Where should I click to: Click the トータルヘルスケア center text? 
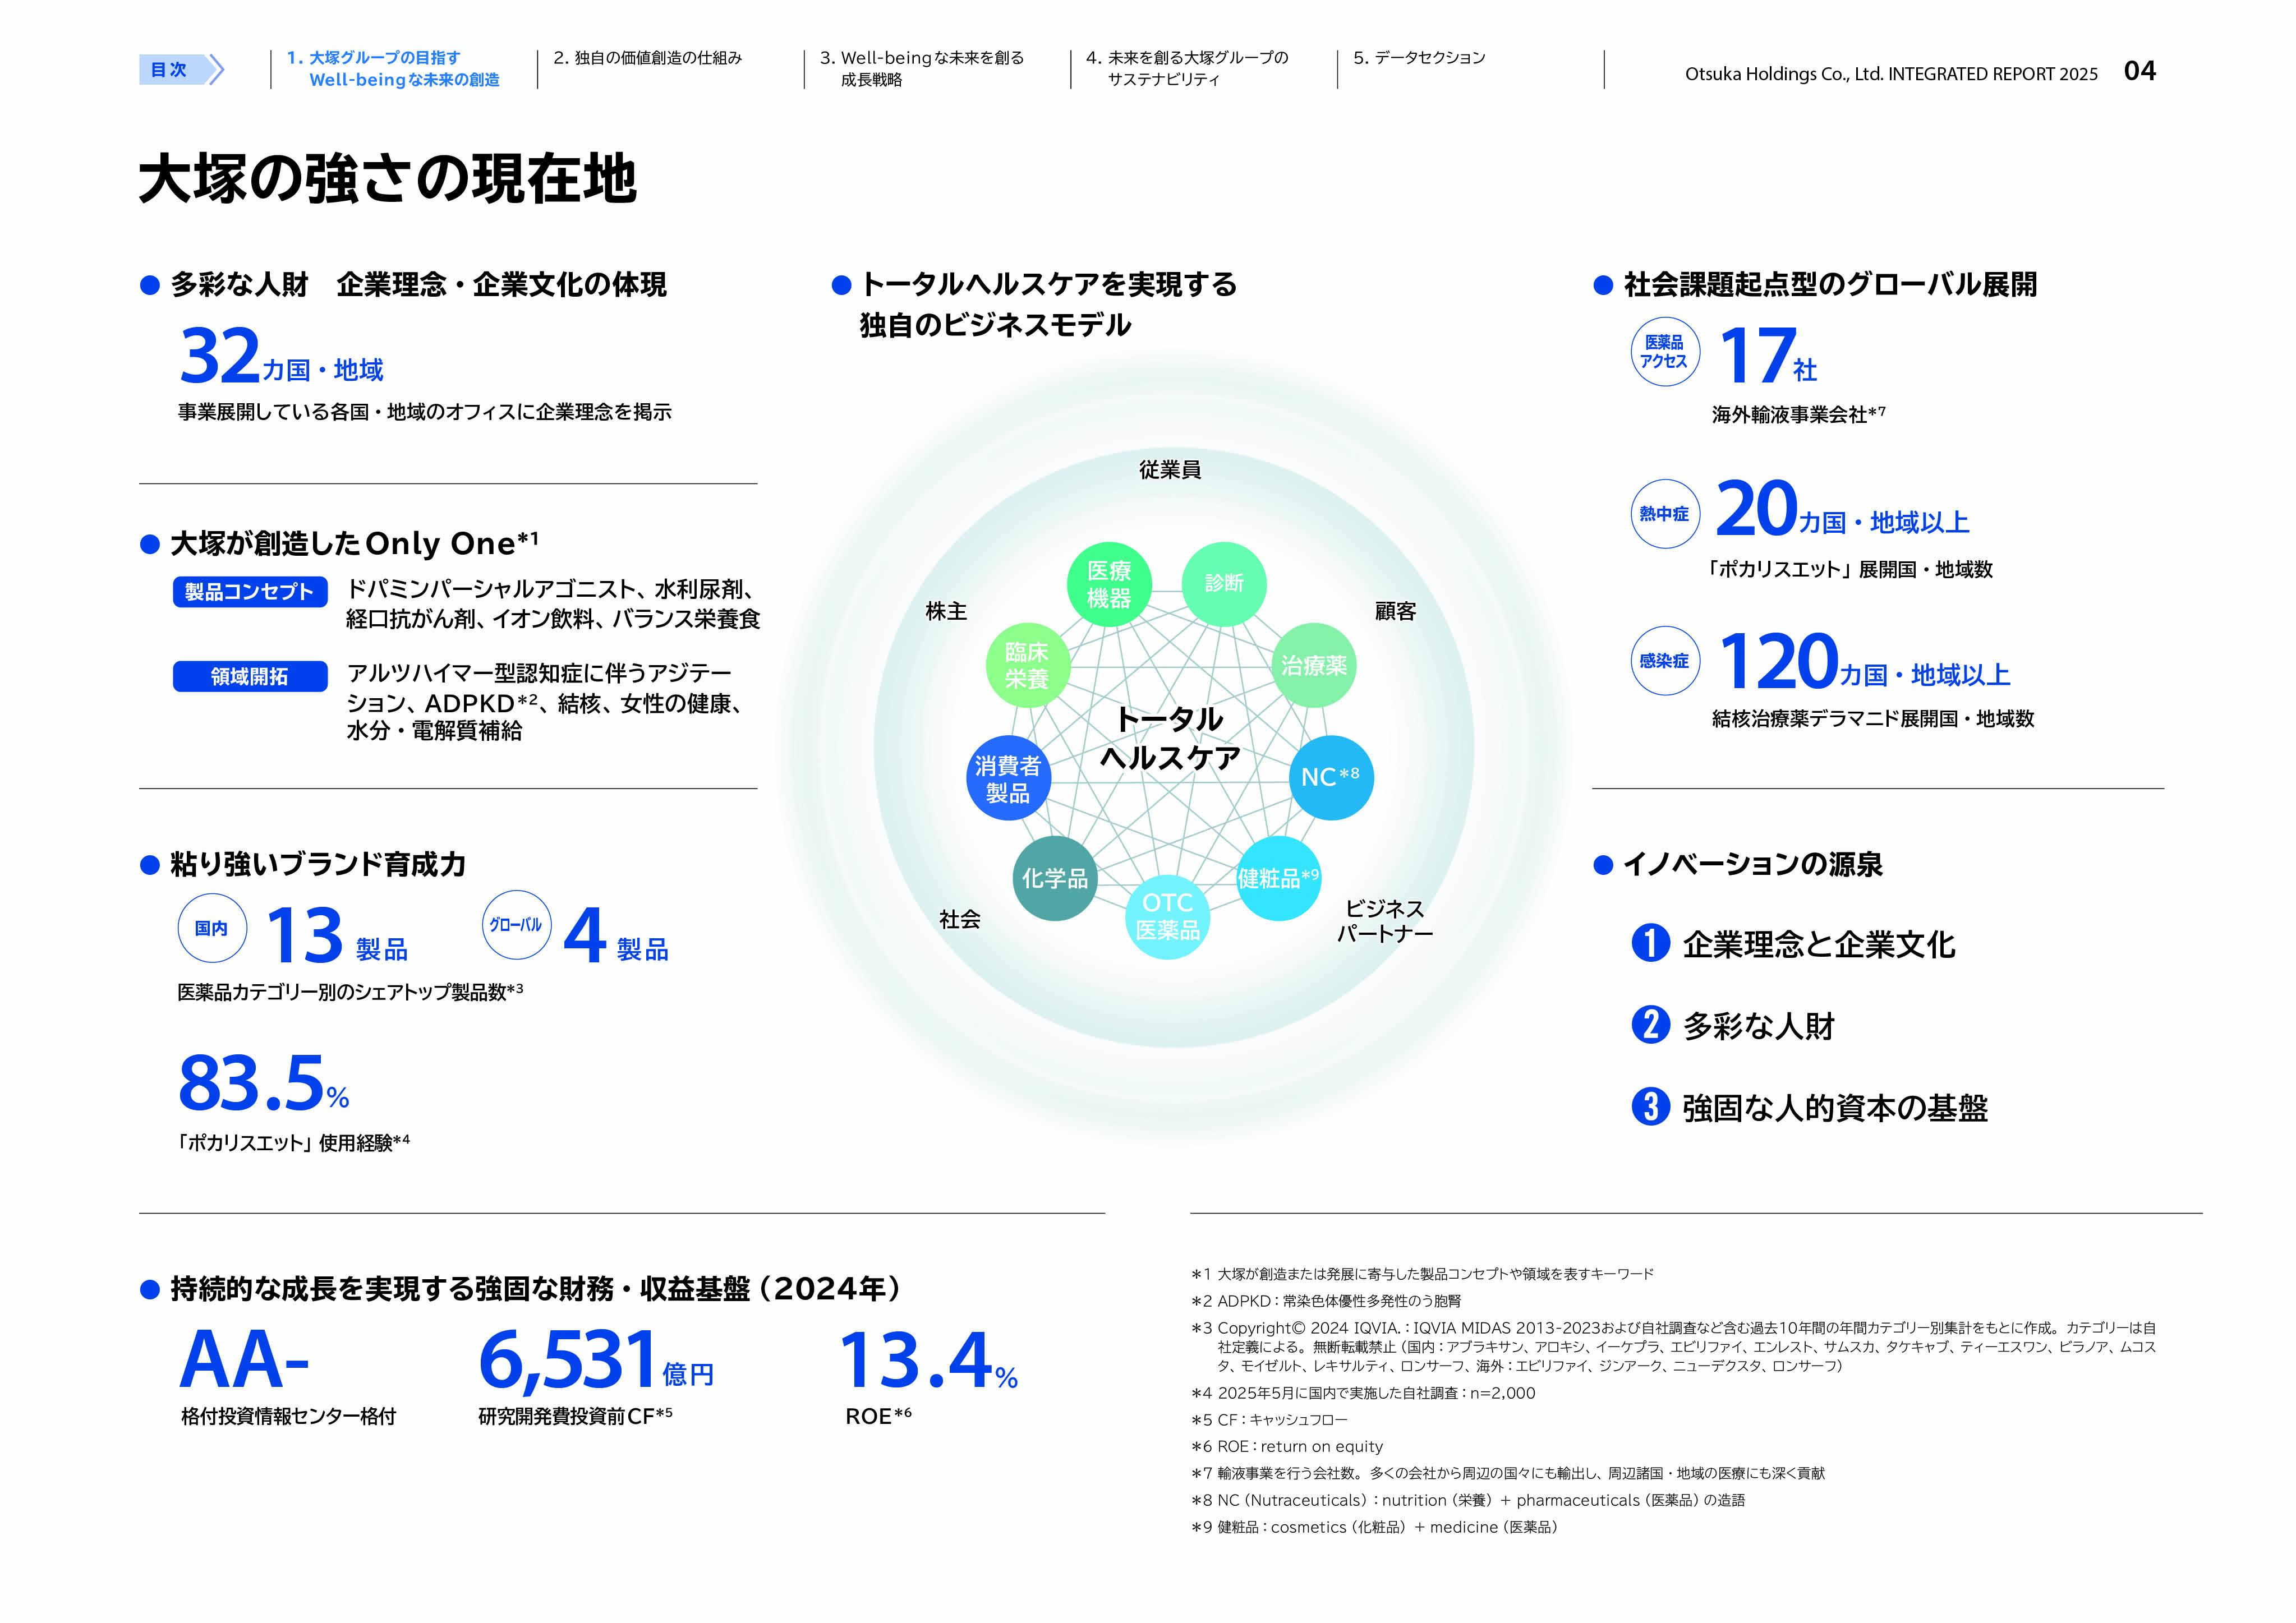[1170, 738]
